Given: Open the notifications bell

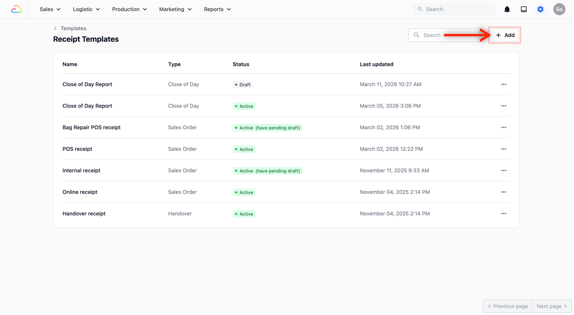Looking at the screenshot, I should click(x=507, y=9).
